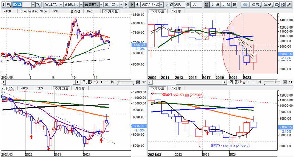The height and width of the screenshot is (157, 294).
Task: Click the 일본니.. quick symbol button
Action: [x=71, y=4]
